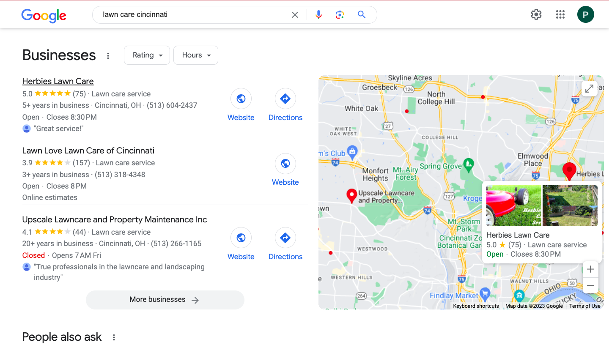Click Herbies Lawn Care name in map card
The width and height of the screenshot is (609, 345).
518,235
